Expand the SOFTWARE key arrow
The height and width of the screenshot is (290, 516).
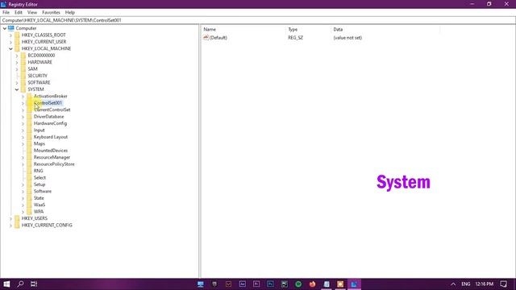(x=17, y=82)
